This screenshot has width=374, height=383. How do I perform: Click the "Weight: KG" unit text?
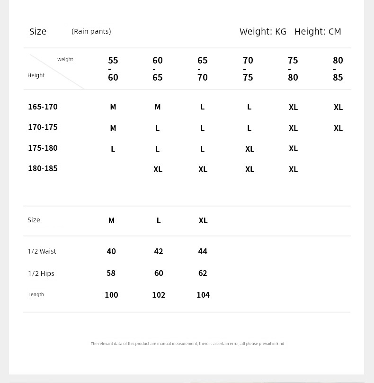(x=263, y=31)
